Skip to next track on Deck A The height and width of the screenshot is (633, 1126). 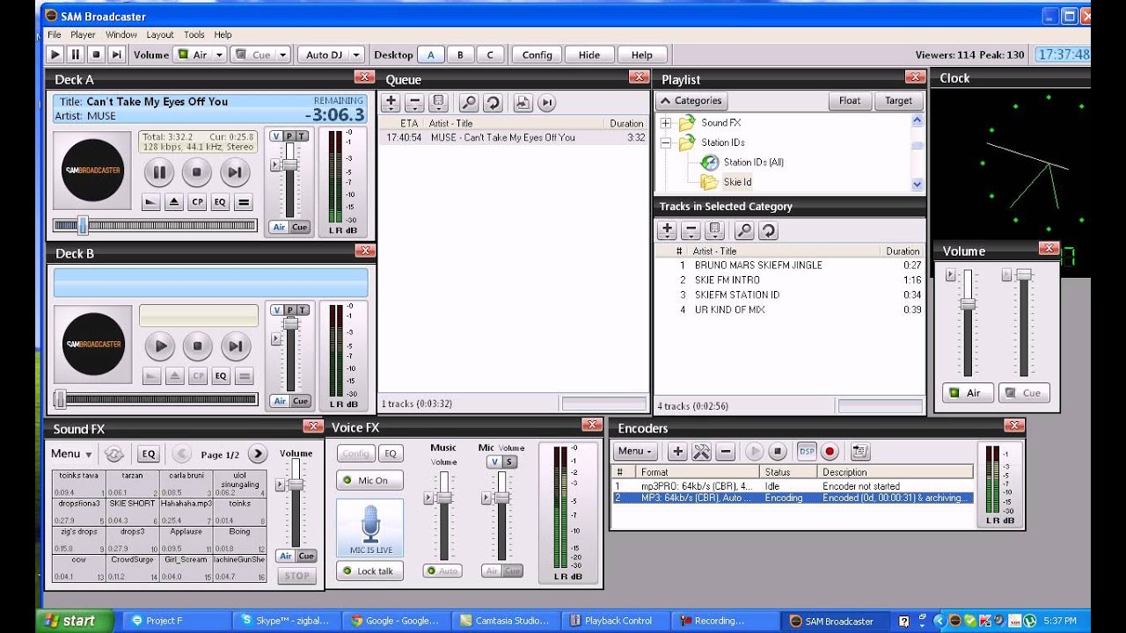pos(235,172)
